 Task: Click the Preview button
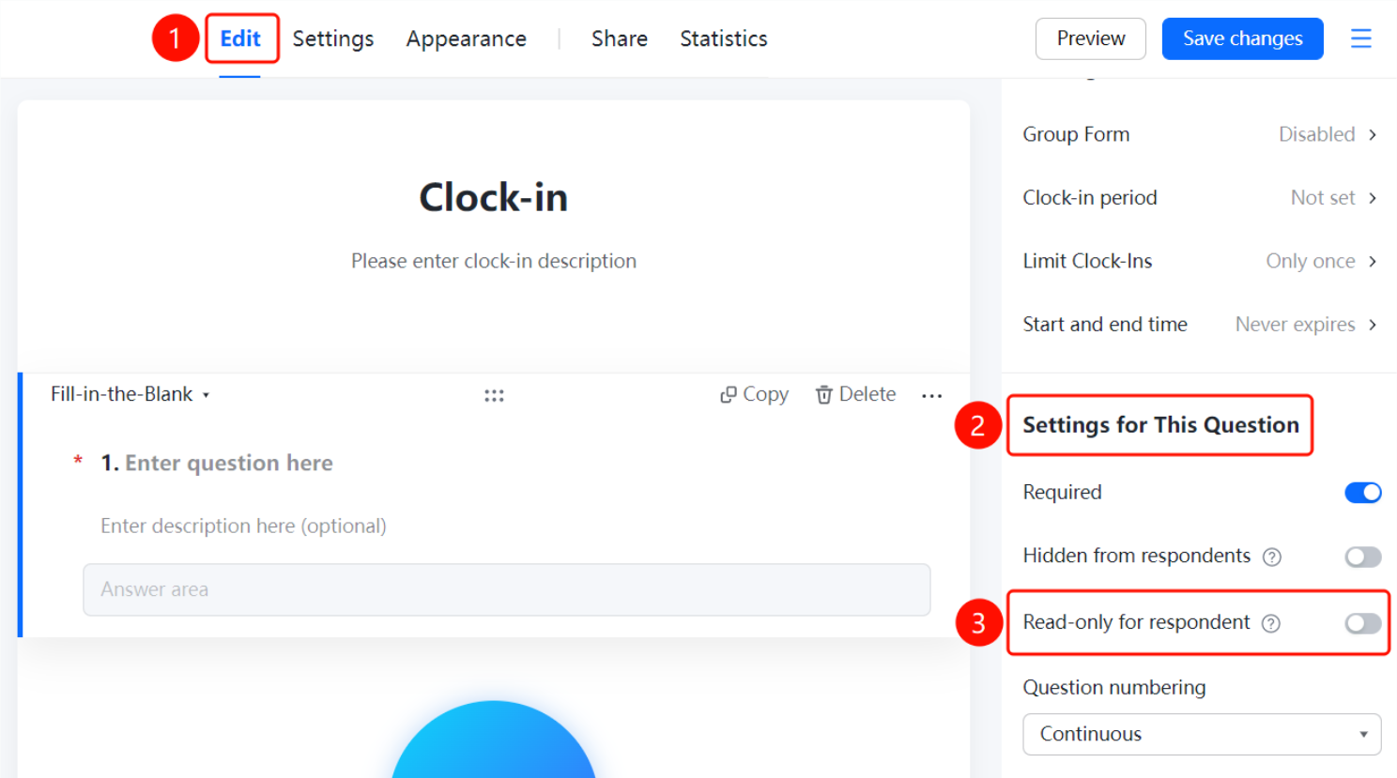tap(1091, 38)
